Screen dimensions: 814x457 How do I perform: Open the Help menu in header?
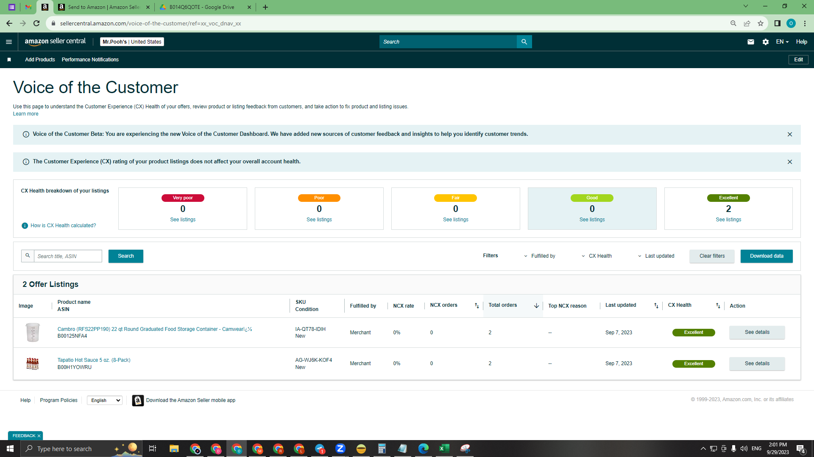(801, 42)
